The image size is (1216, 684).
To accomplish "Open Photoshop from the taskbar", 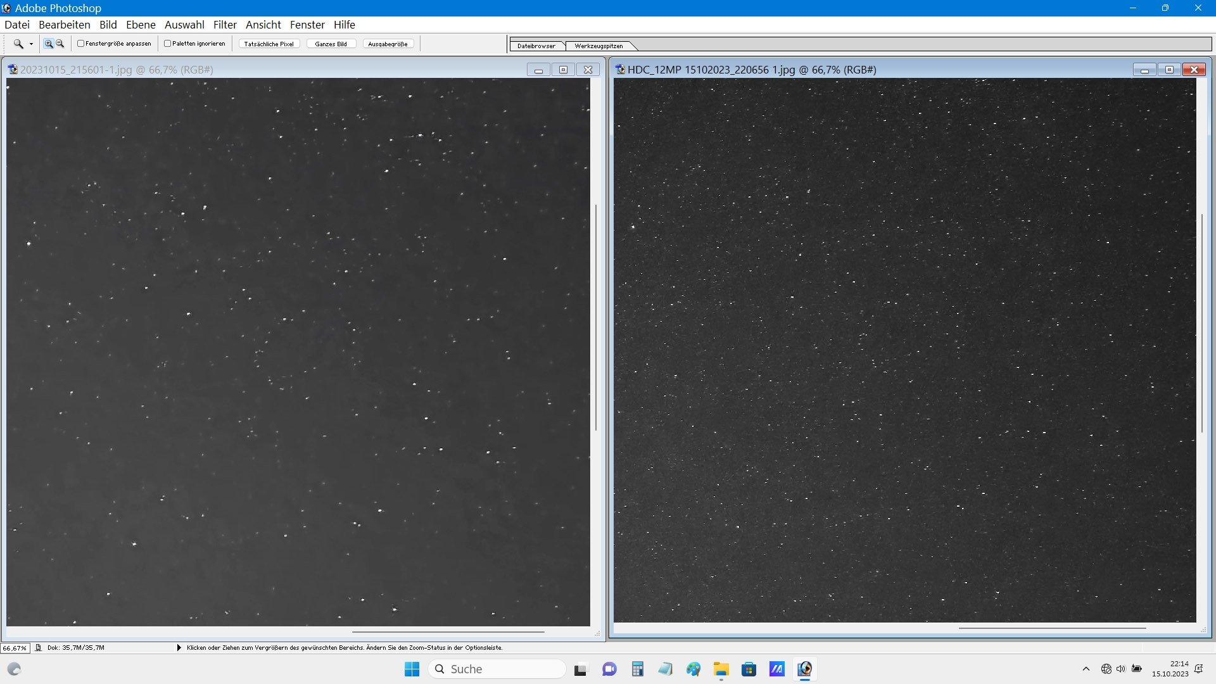I will coord(804,669).
